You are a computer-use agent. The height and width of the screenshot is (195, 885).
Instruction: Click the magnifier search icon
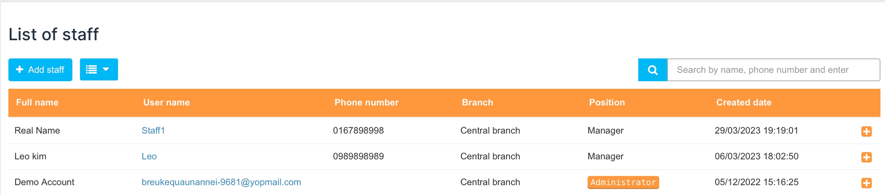pos(653,70)
